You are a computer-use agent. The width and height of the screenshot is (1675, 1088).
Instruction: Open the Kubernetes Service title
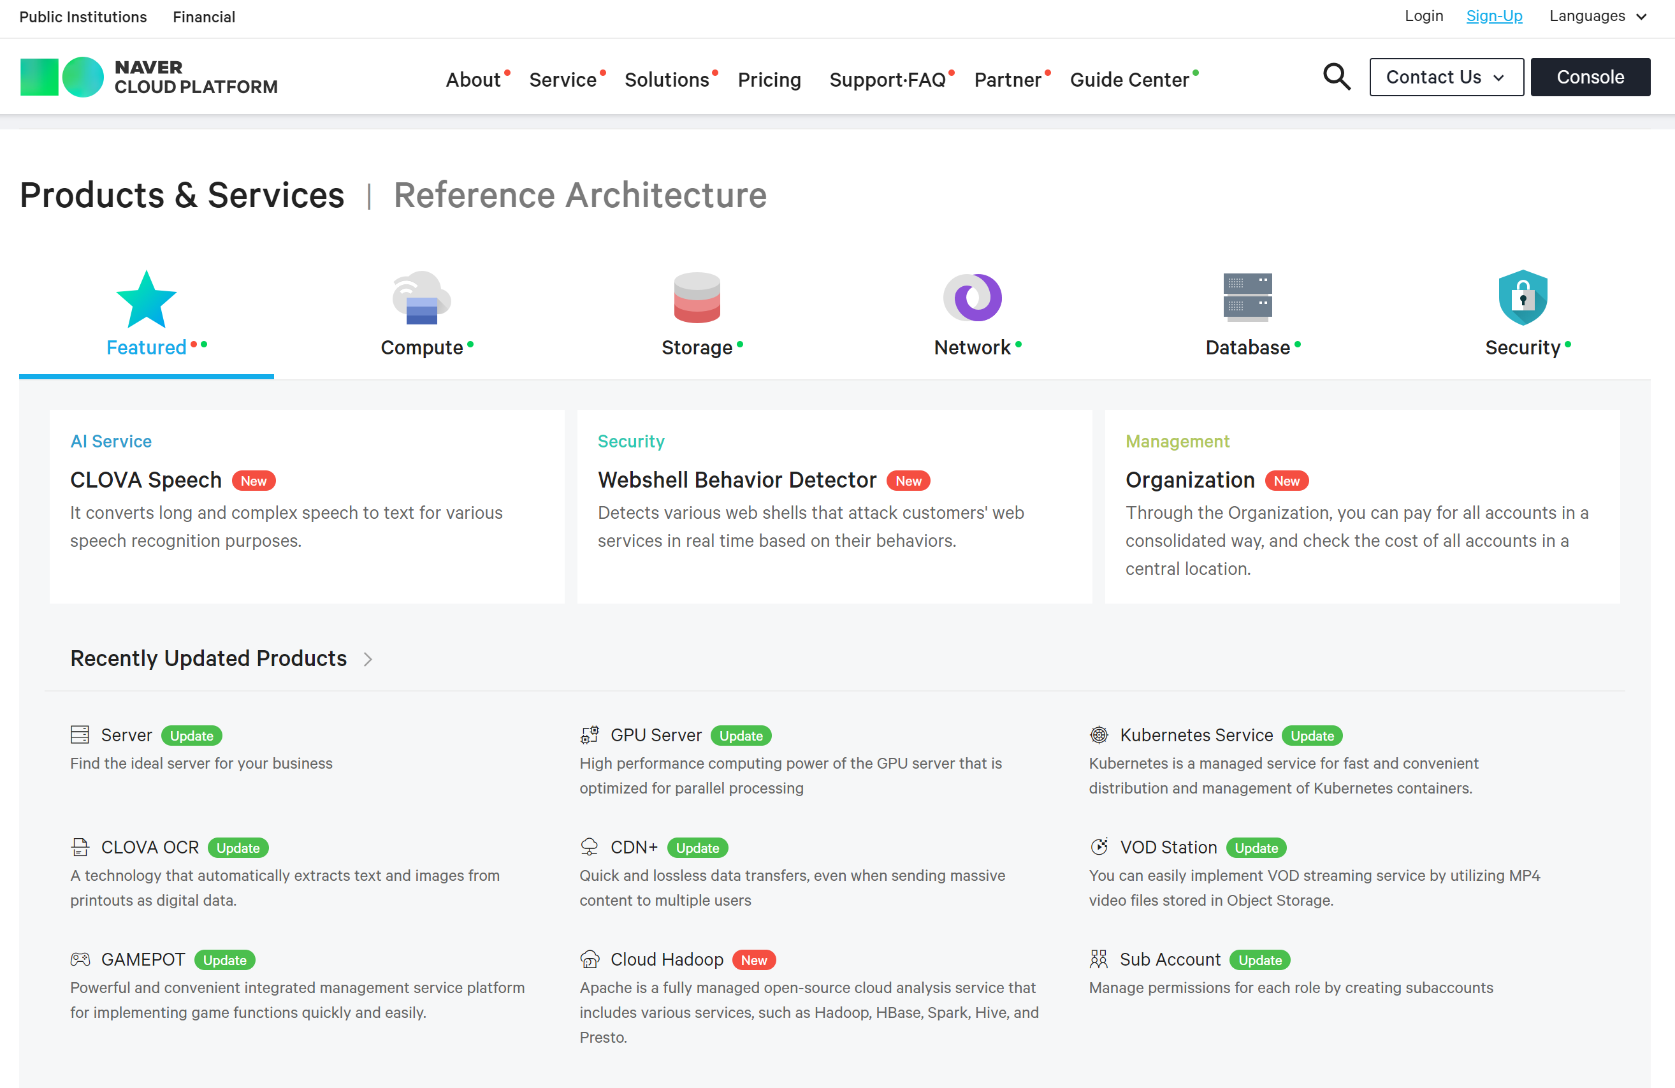[1196, 736]
